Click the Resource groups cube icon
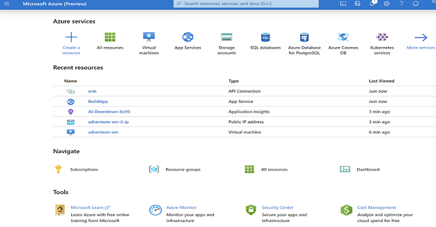The height and width of the screenshot is (227, 436). tap(154, 169)
